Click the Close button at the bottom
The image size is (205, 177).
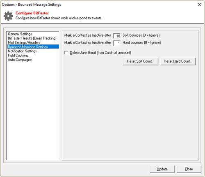[x=189, y=169]
